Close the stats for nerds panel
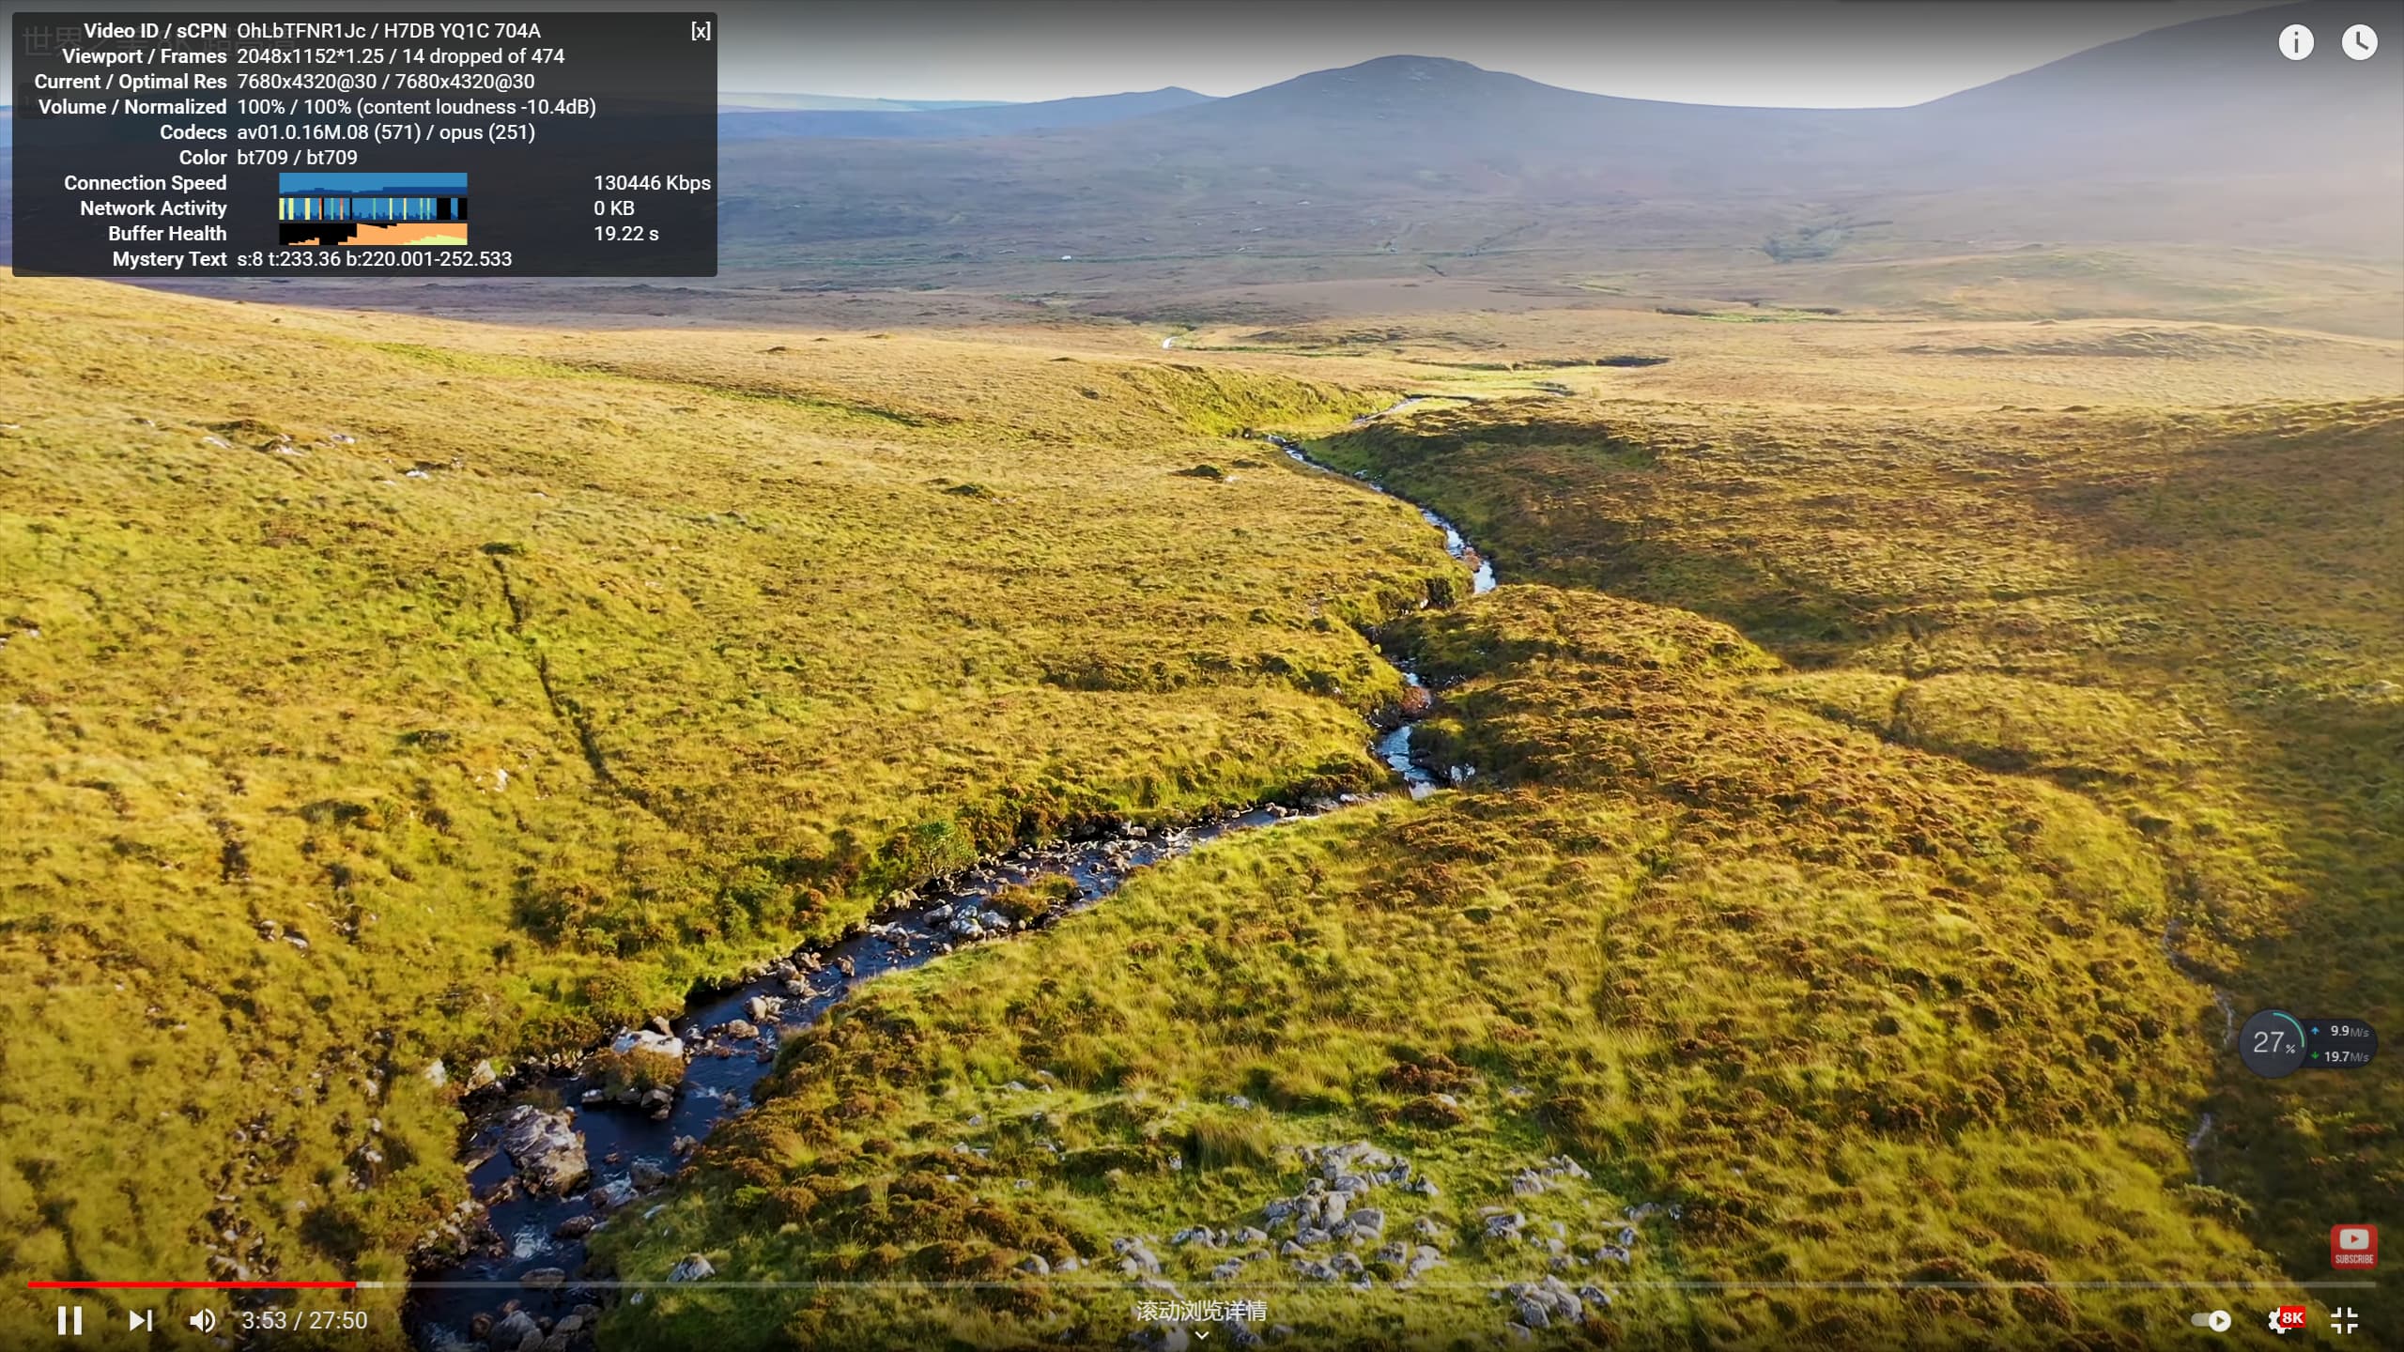2404x1352 pixels. click(x=701, y=31)
